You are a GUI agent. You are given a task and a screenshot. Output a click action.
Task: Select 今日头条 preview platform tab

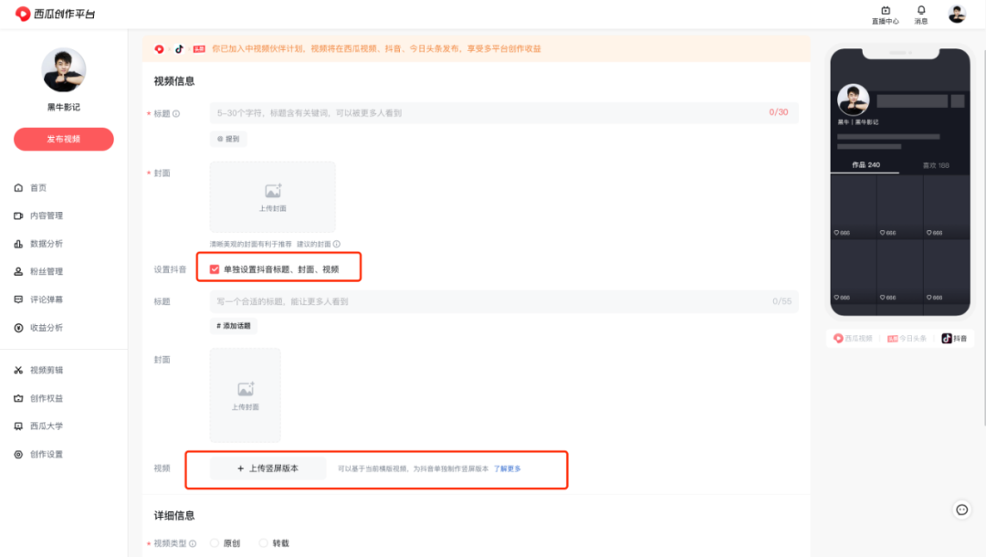click(907, 338)
